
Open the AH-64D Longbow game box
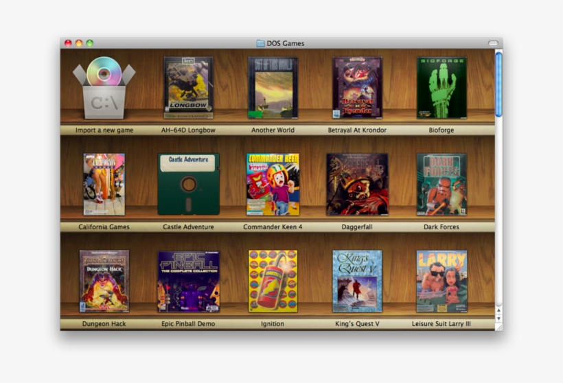click(188, 88)
